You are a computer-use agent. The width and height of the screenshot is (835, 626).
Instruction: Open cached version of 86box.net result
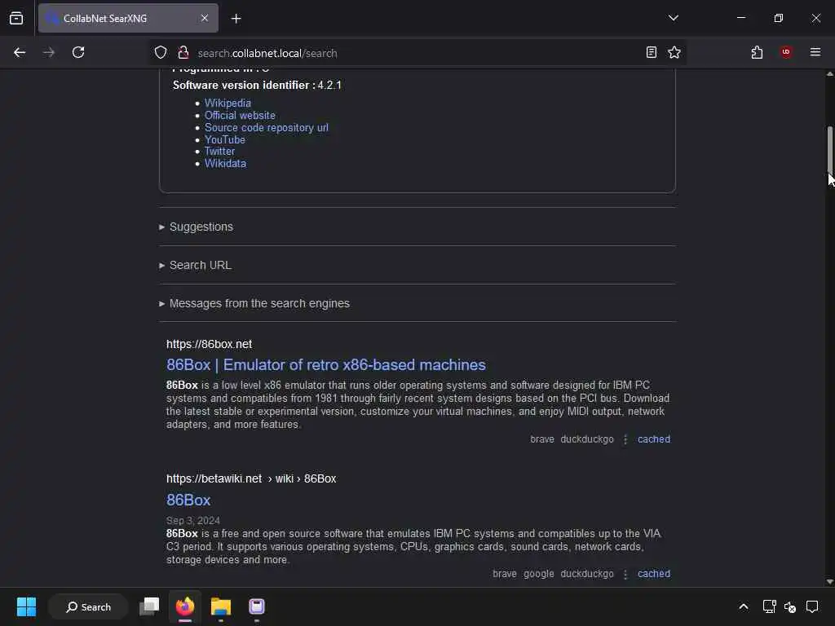click(654, 439)
